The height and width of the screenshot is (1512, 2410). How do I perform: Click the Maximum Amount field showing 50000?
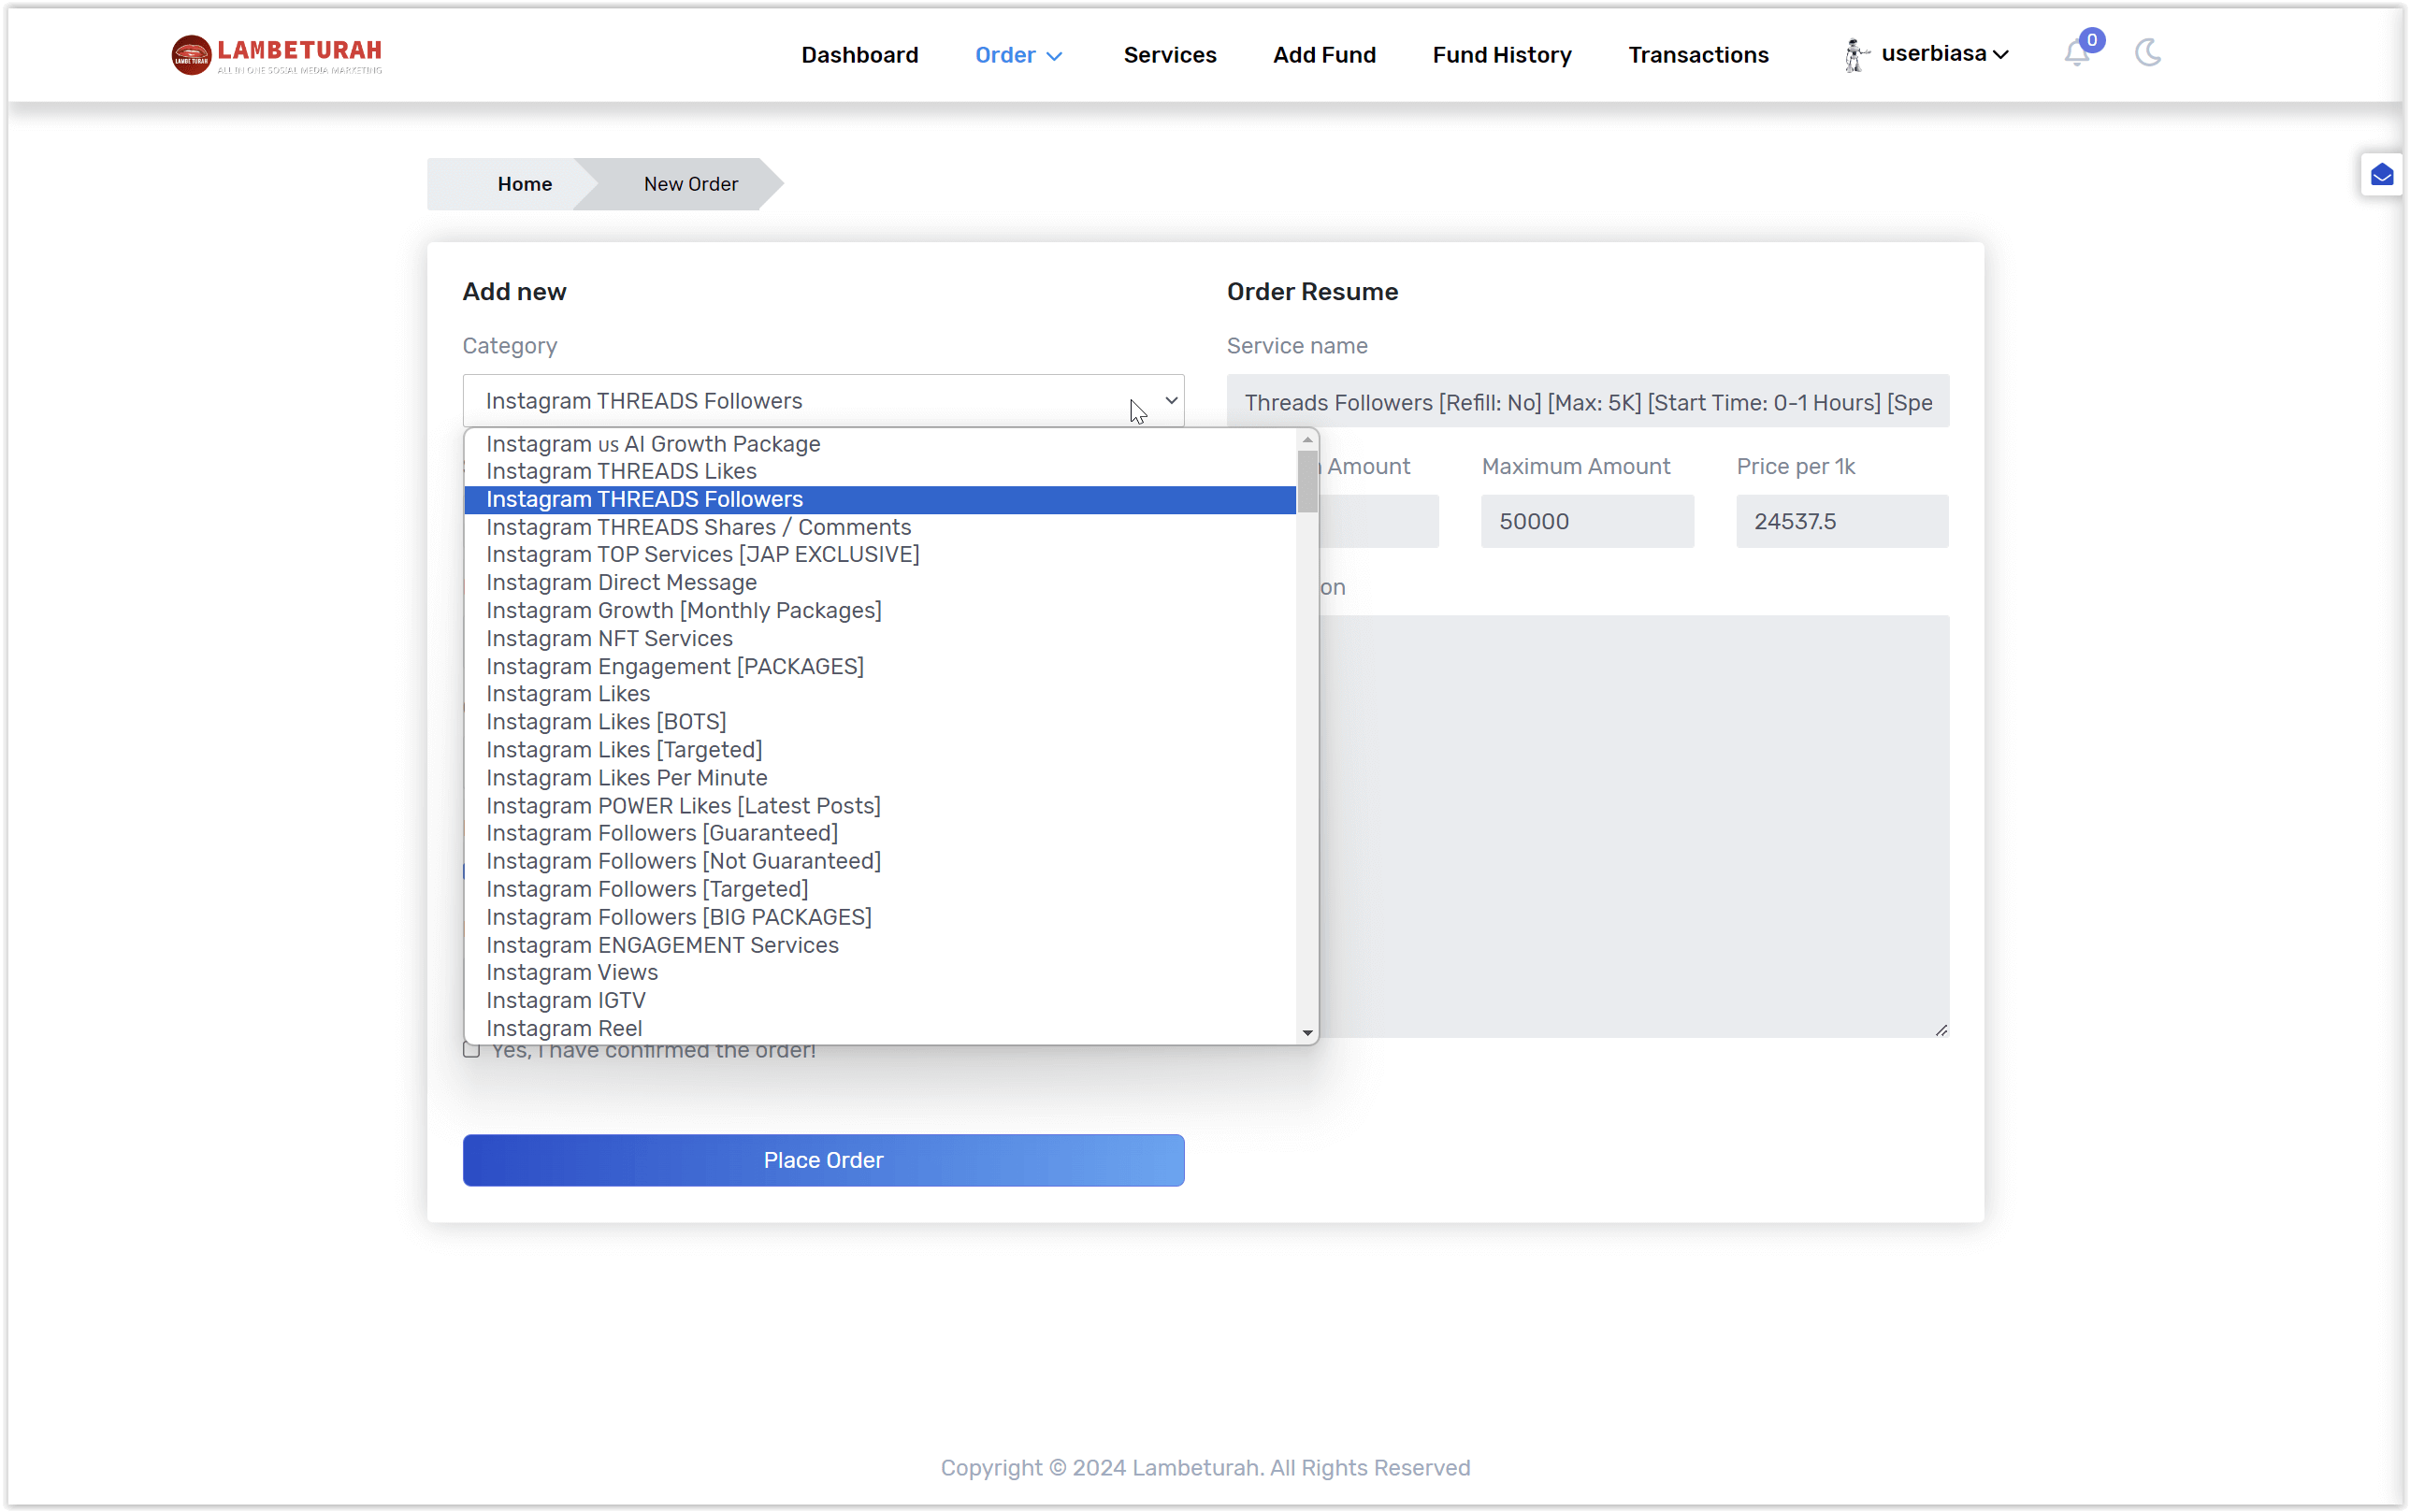pyautogui.click(x=1586, y=520)
